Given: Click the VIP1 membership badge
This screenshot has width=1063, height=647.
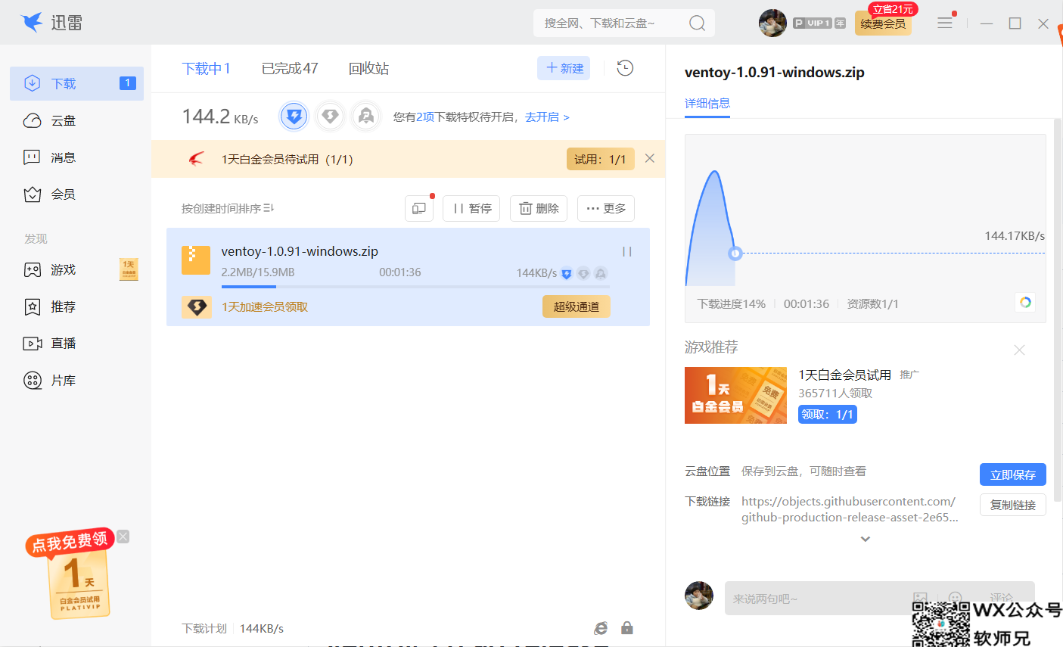Looking at the screenshot, I should point(819,23).
